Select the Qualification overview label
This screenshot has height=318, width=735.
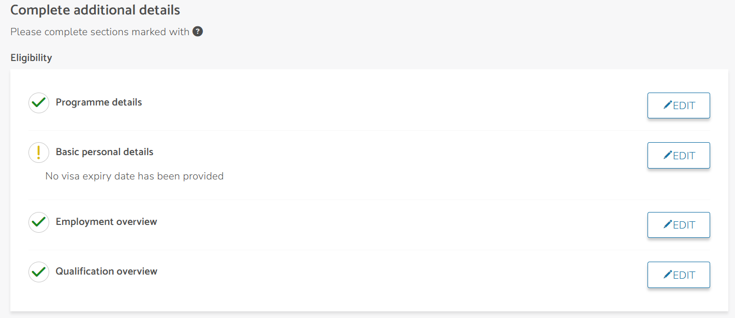click(106, 271)
